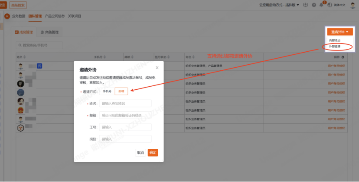The height and width of the screenshot is (182, 359).
Task: Click the table settings gear beside 操作
Action: click(343, 57)
